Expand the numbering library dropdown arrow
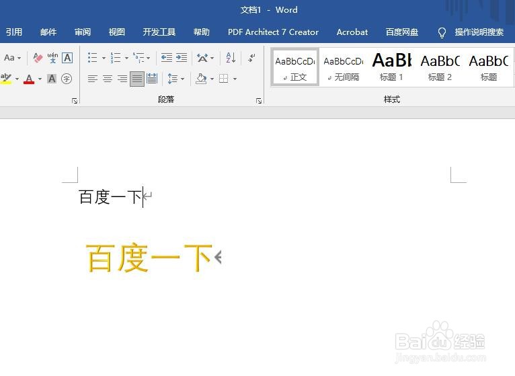515x376 pixels. click(126, 58)
